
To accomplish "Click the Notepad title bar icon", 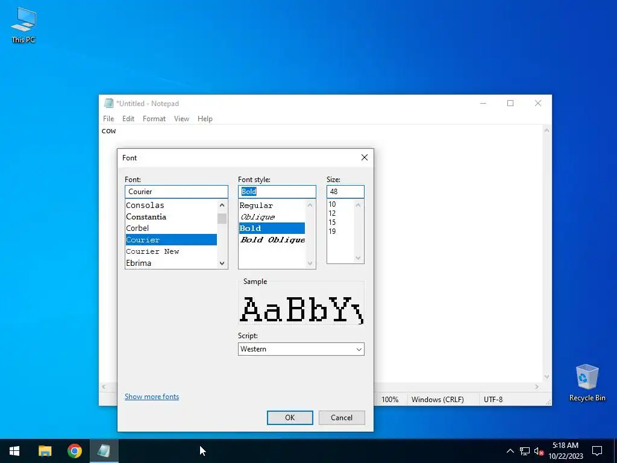I will click(108, 103).
